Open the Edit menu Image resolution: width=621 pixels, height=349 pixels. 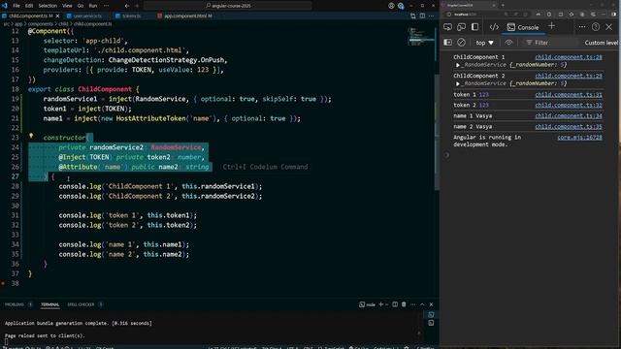point(29,6)
